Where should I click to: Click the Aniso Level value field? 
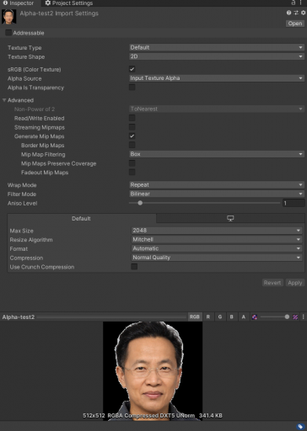point(294,203)
